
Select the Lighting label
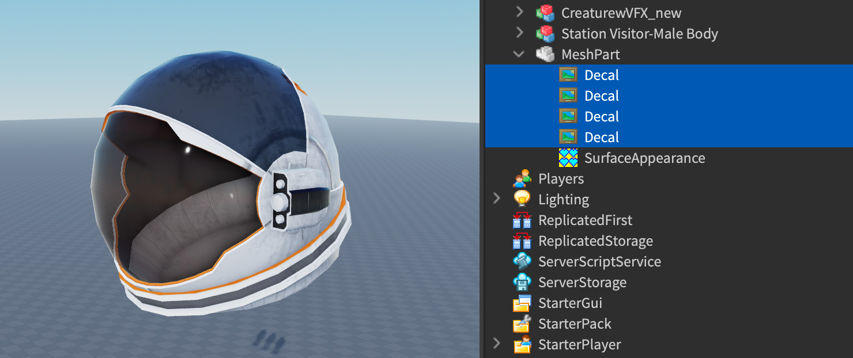(x=564, y=199)
